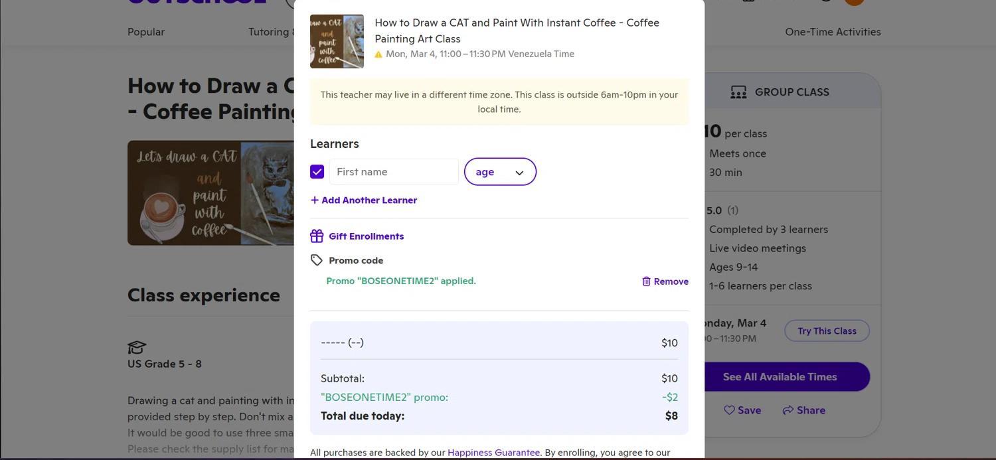Viewport: 996px width, 460px height.
Task: Click the Total due today amount $8
Action: pyautogui.click(x=671, y=416)
